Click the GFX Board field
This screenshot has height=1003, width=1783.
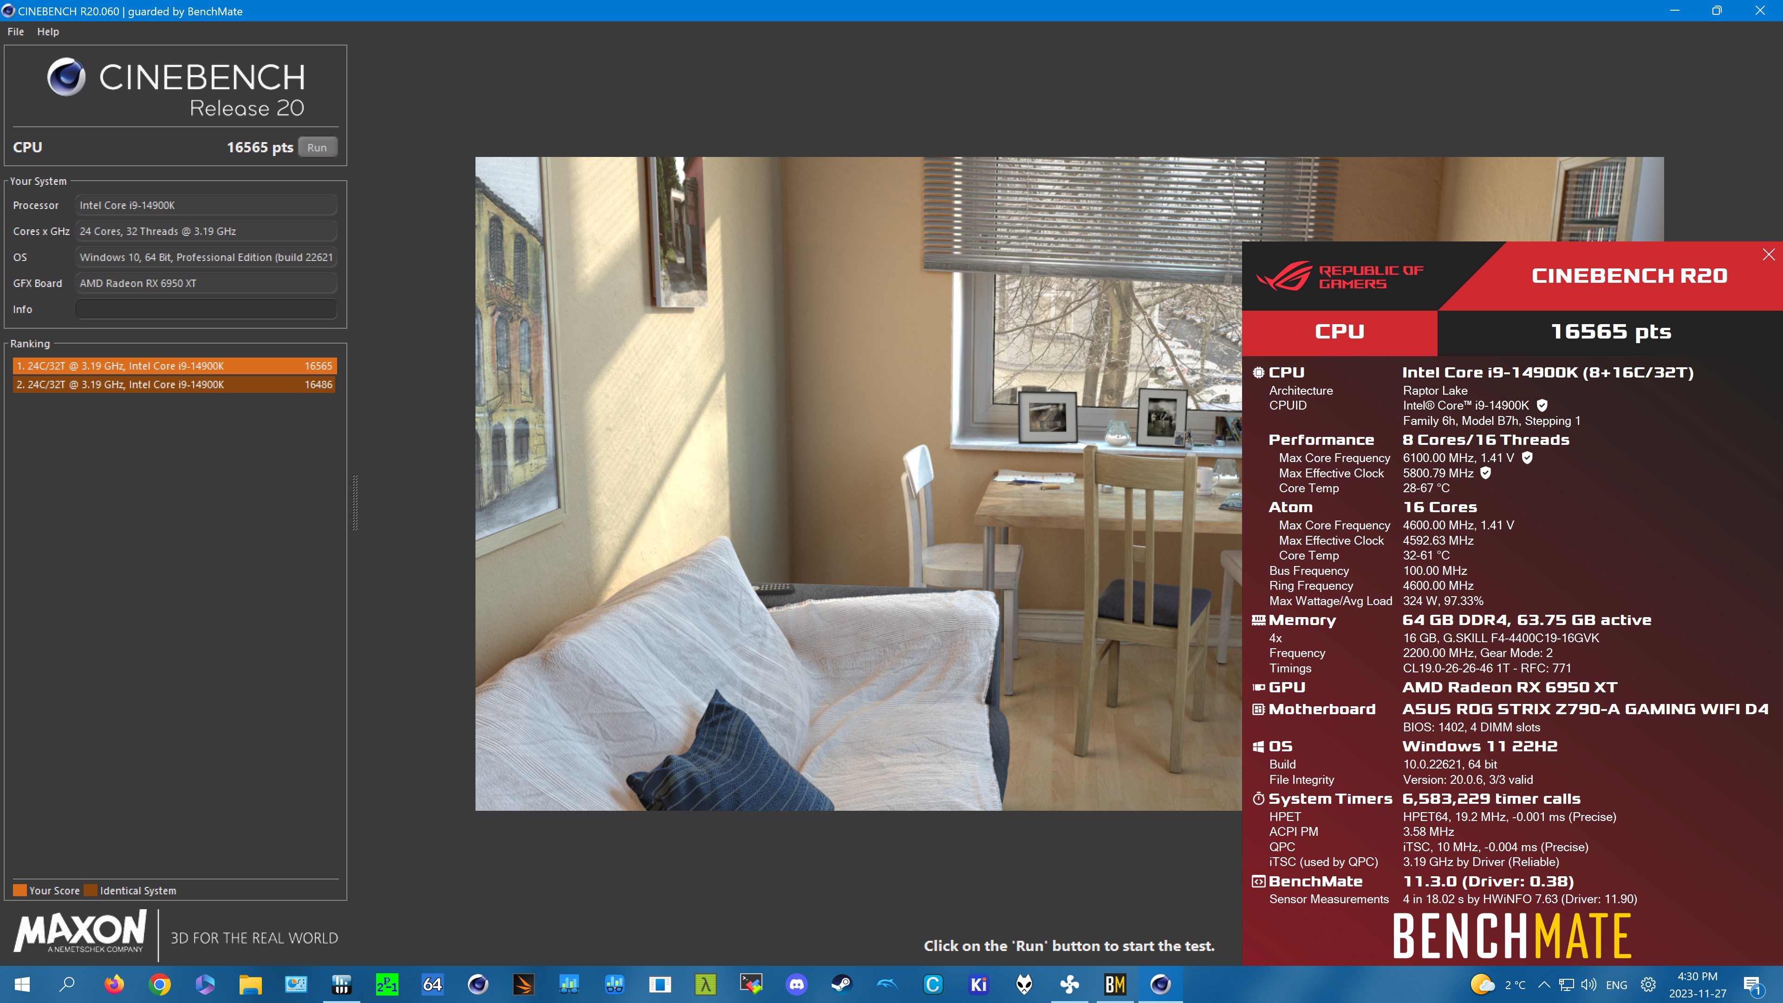tap(206, 283)
